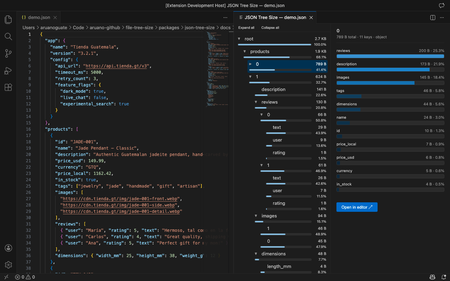Open the Manage gear menu
The height and width of the screenshot is (281, 450).
(8, 265)
